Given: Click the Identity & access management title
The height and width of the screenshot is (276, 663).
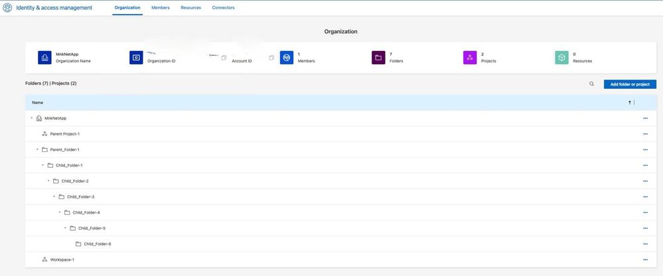Looking at the screenshot, I should point(54,7).
